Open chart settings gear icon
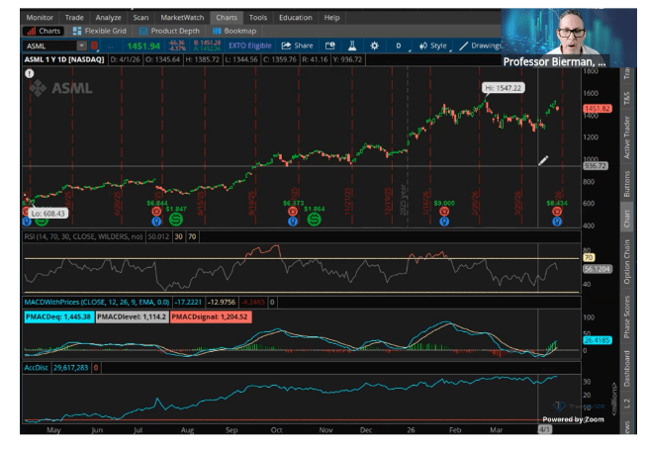The width and height of the screenshot is (646, 449). point(374,45)
